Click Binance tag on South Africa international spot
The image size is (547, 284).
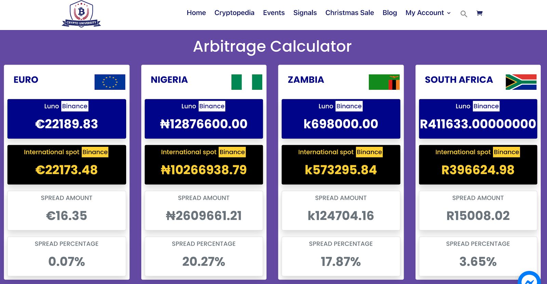click(x=506, y=152)
